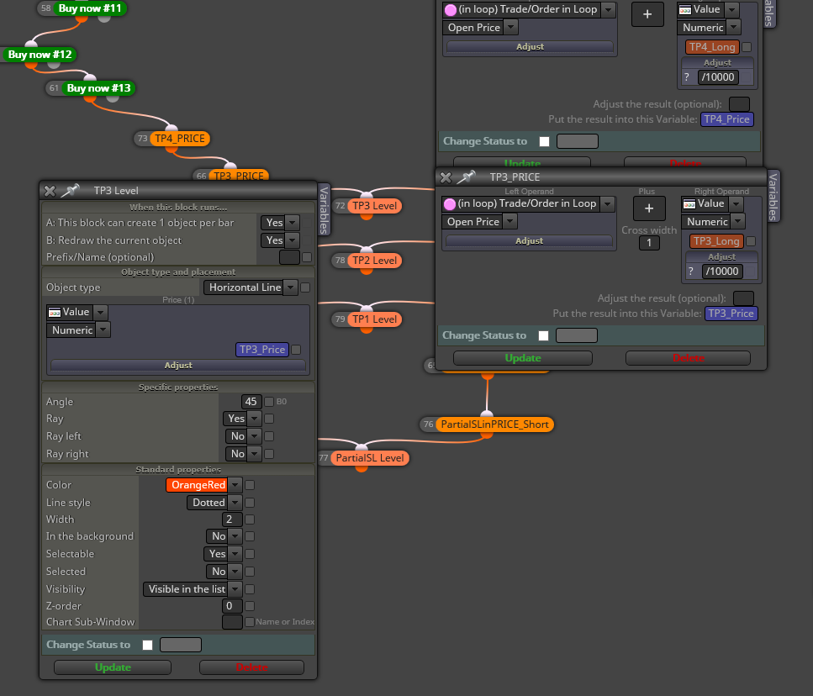Viewport: 813px width, 696px height.
Task: Click the plus operator in upper TP4 panel
Action: pos(647,14)
